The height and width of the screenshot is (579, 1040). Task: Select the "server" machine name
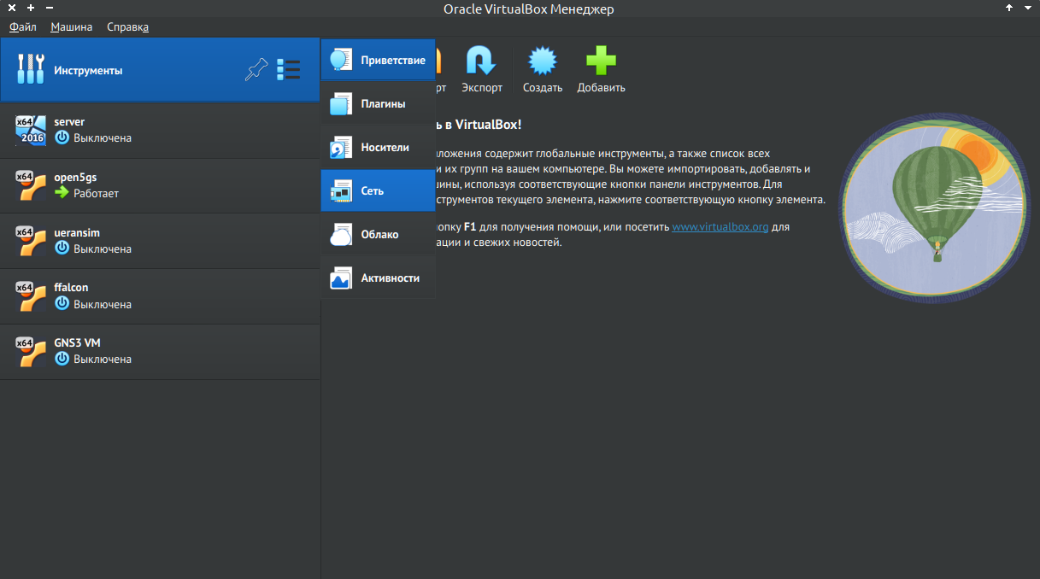click(x=69, y=122)
